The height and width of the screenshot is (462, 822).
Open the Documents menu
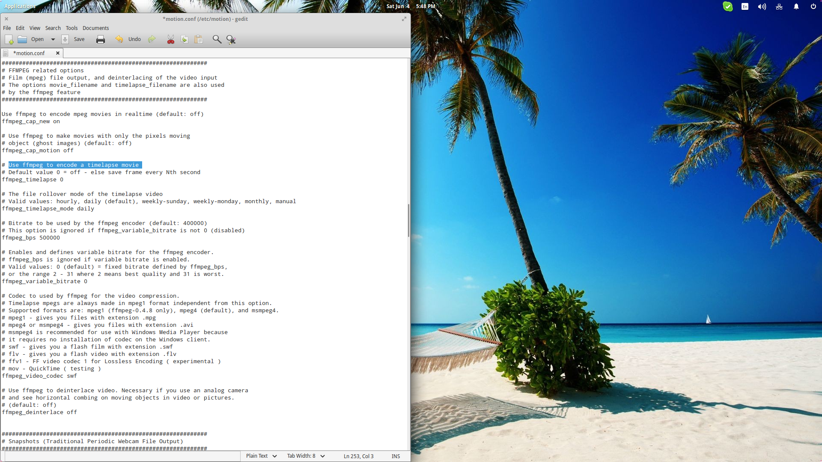96,28
